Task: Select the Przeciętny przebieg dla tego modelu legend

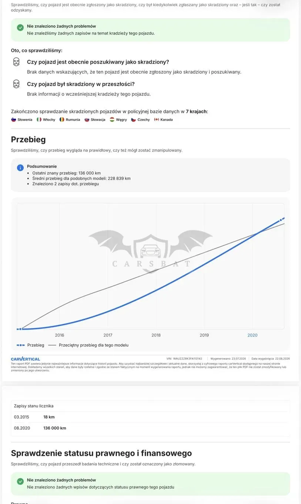Action: pos(88,345)
